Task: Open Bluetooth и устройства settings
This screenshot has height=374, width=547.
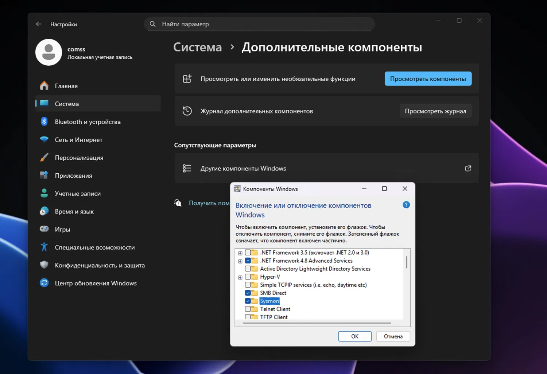Action: (x=98, y=122)
